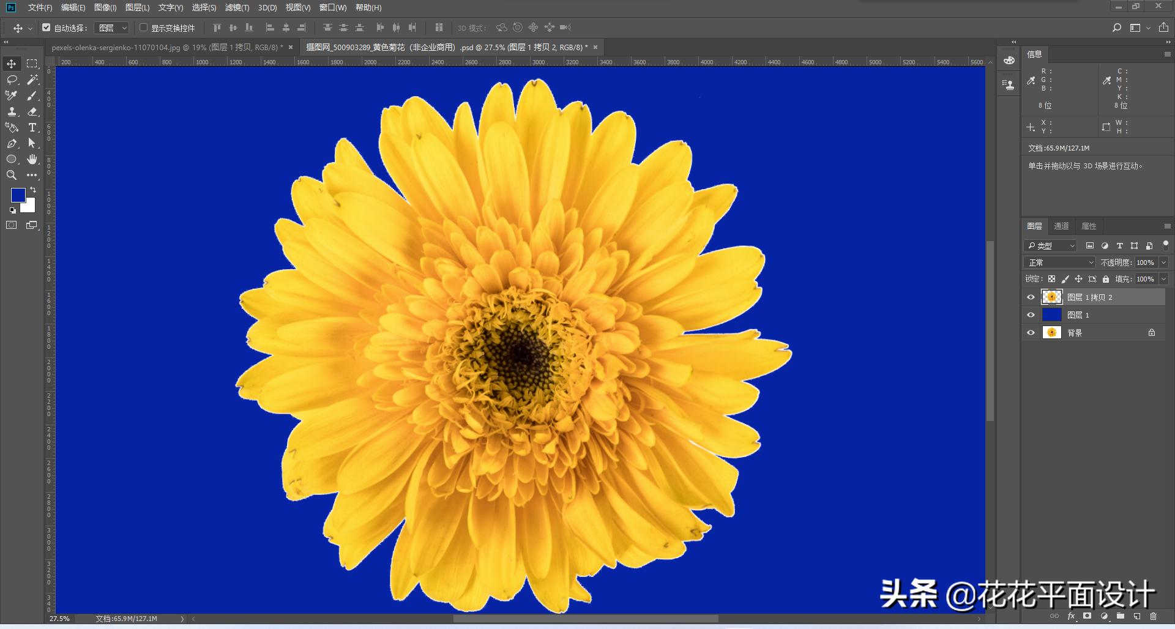This screenshot has width=1175, height=629.
Task: Open the 滤镜(T) menu
Action: point(237,7)
